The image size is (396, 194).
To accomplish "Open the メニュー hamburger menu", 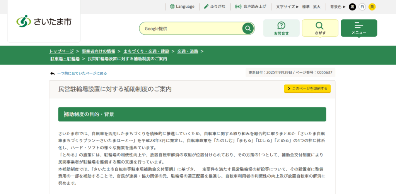I will [x=358, y=28].
